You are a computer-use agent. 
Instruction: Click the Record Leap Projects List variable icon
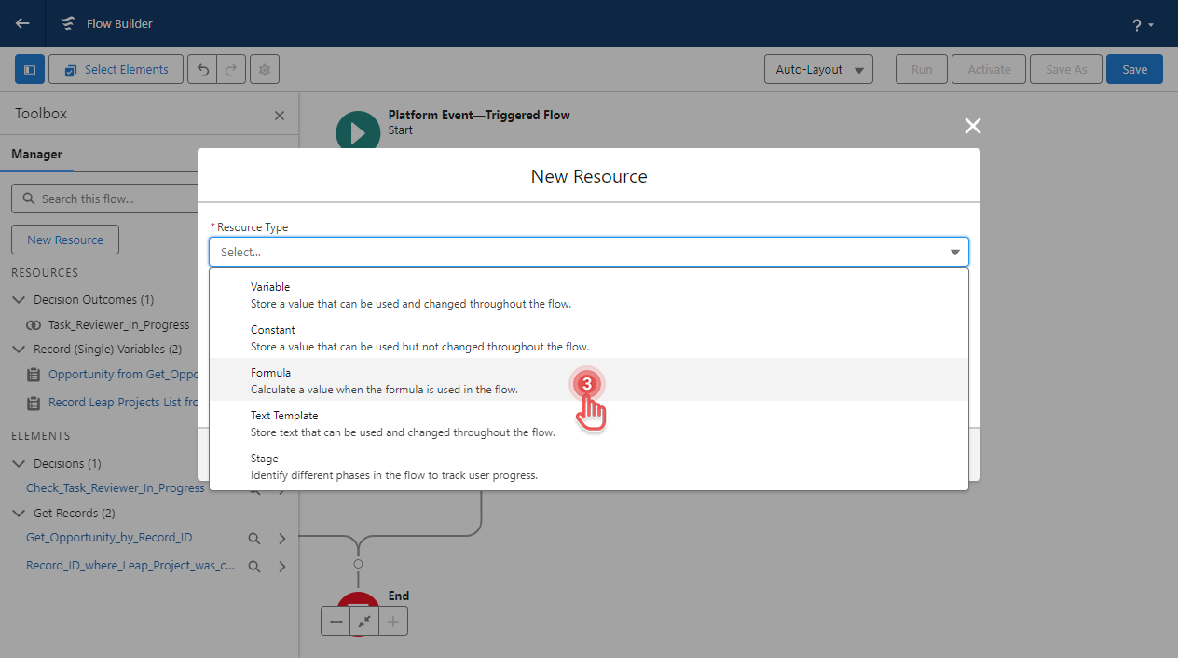34,402
